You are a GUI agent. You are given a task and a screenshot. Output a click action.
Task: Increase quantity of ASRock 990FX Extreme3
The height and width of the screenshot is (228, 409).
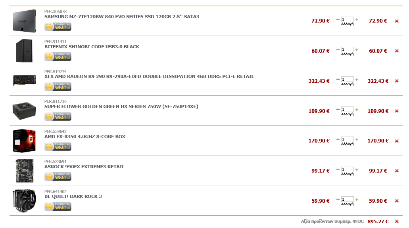(357, 169)
